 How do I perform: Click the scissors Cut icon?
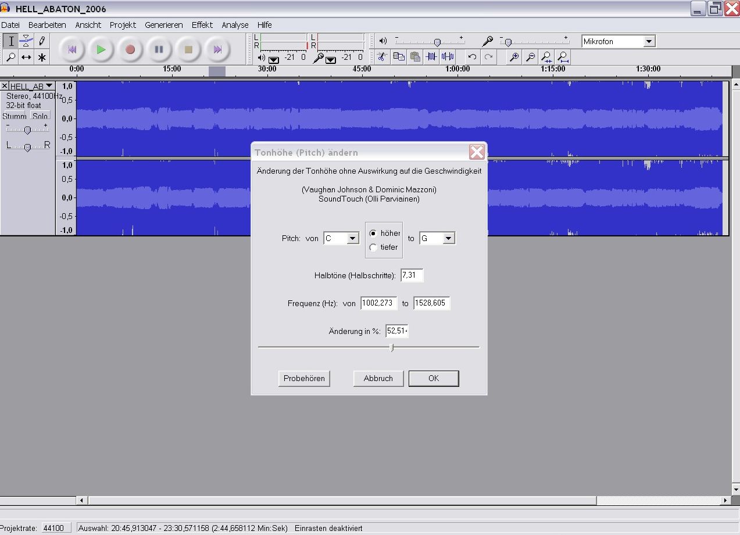coord(381,56)
